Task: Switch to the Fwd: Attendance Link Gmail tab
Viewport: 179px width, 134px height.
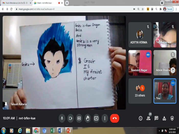Action: (17, 3)
